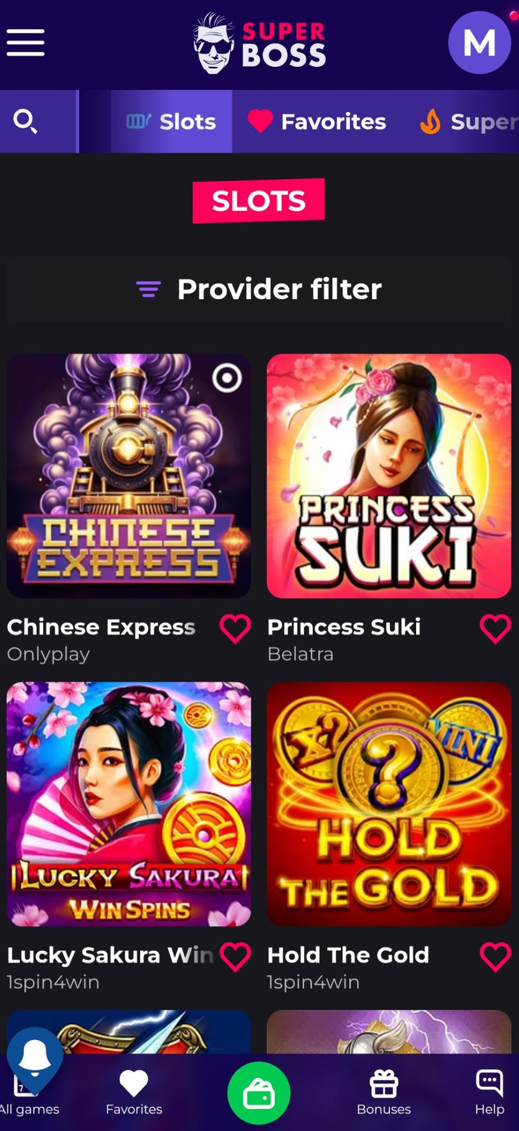Launch the Chinese Express game thumbnail
Image resolution: width=519 pixels, height=1131 pixels.
(129, 476)
